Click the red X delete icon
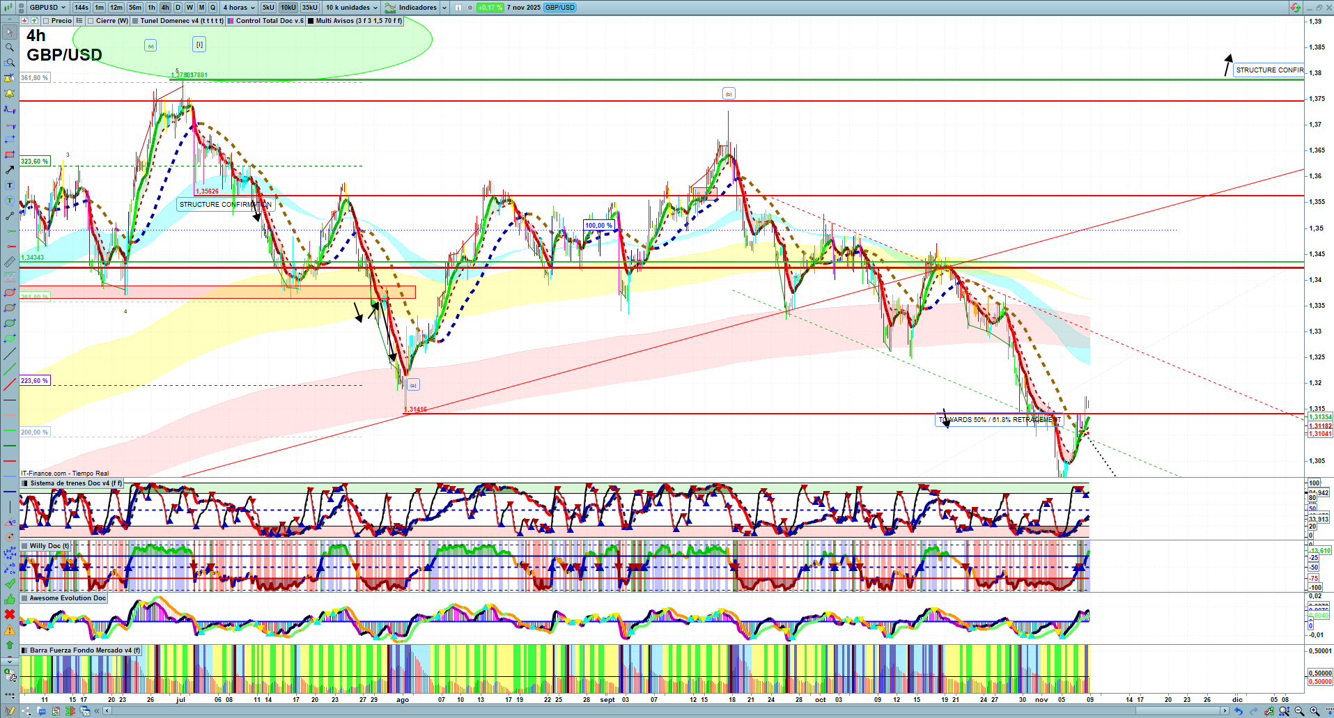Viewport: 1334px width, 718px height. click(10, 614)
